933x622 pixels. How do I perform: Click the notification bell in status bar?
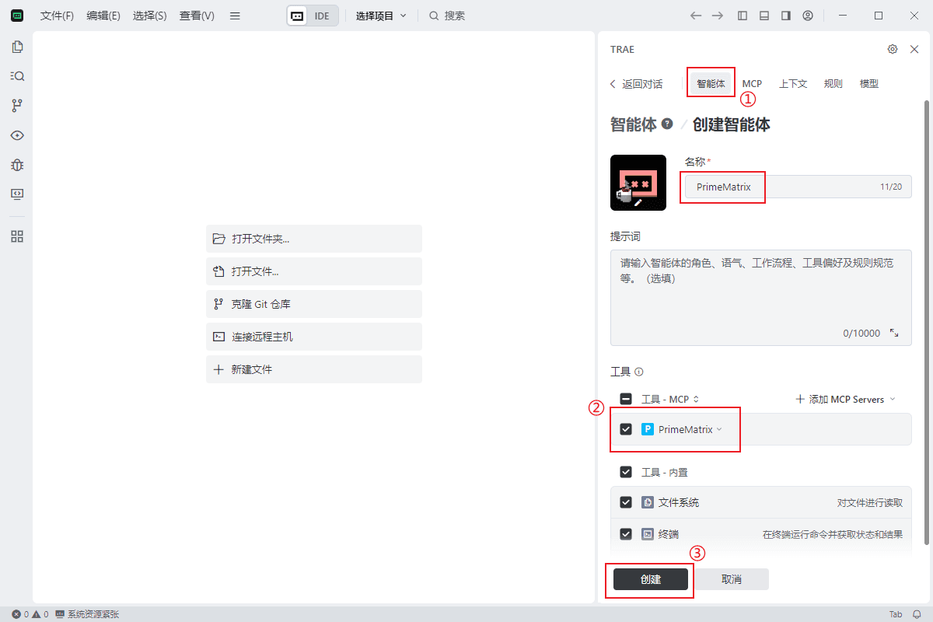click(x=917, y=614)
